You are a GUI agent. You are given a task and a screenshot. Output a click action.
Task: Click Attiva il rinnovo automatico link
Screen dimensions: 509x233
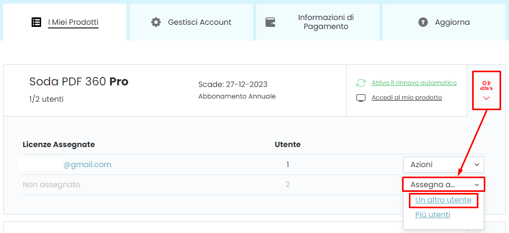[x=414, y=83]
